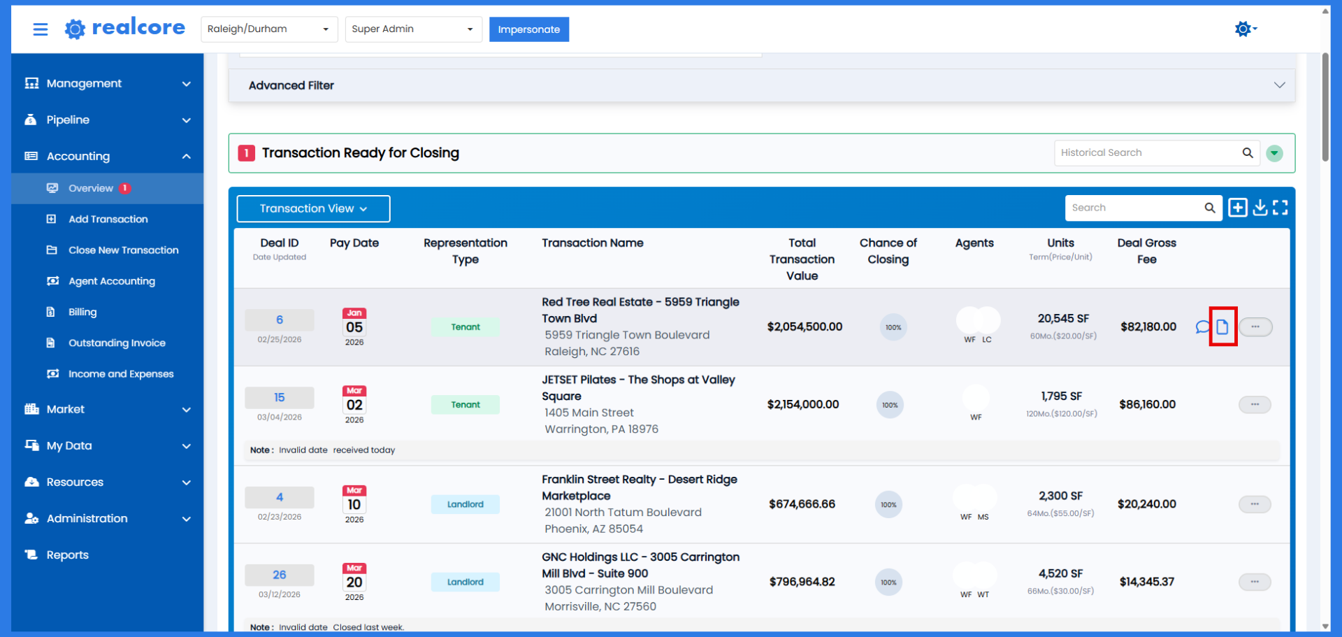The height and width of the screenshot is (637, 1342).
Task: Expand the Resources menu chevron
Action: [x=187, y=482]
